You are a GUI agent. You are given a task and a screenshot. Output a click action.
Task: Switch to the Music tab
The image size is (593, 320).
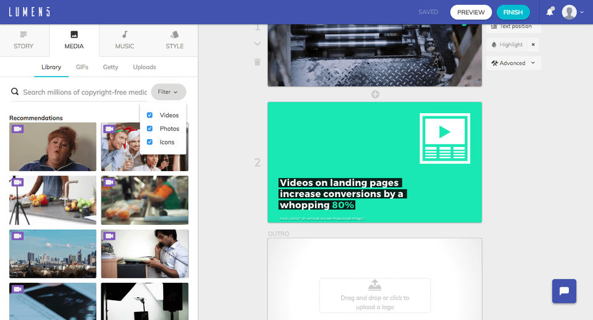point(124,41)
